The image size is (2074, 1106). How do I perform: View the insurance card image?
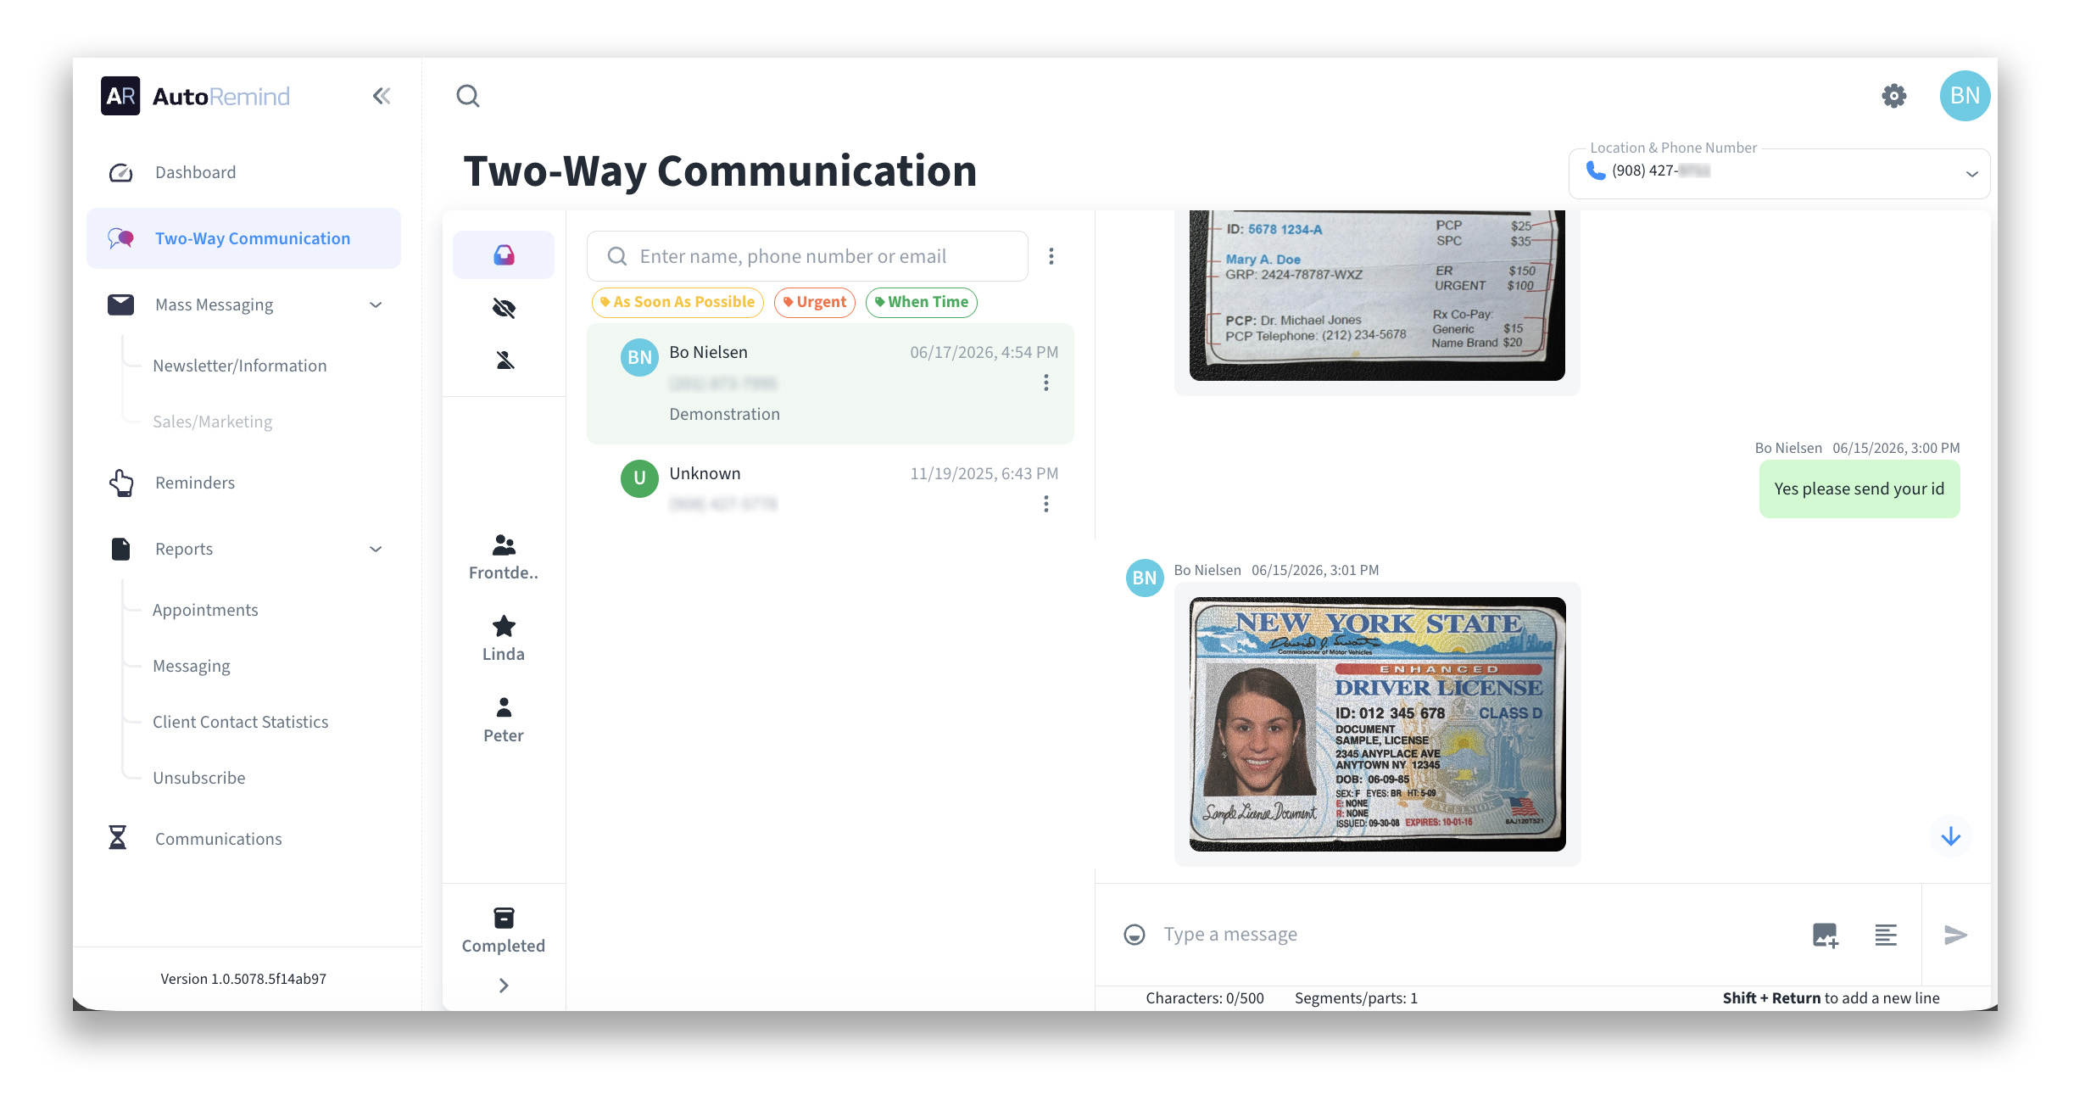[1377, 295]
